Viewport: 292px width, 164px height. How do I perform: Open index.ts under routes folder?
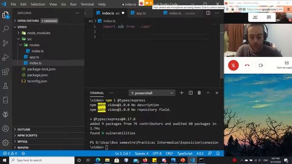pyautogui.click(x=37, y=51)
